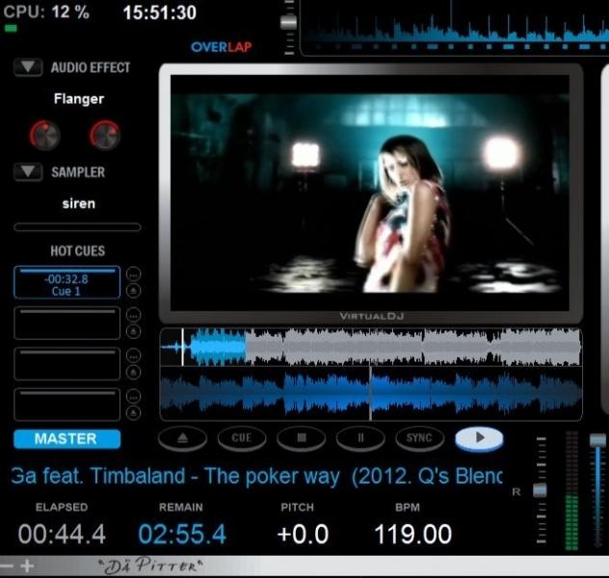Screen dimensions: 609x578
Task: Click the second empty hot cue slot
Action: [x=66, y=323]
